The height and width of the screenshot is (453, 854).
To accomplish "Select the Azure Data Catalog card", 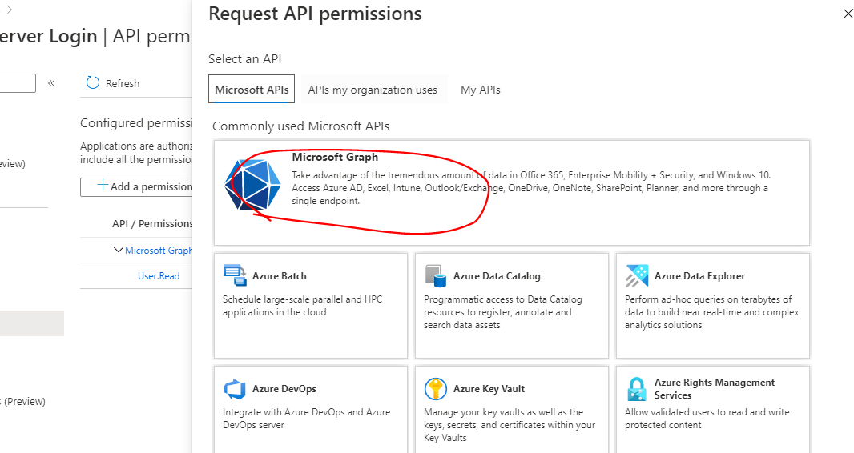I will (x=511, y=306).
